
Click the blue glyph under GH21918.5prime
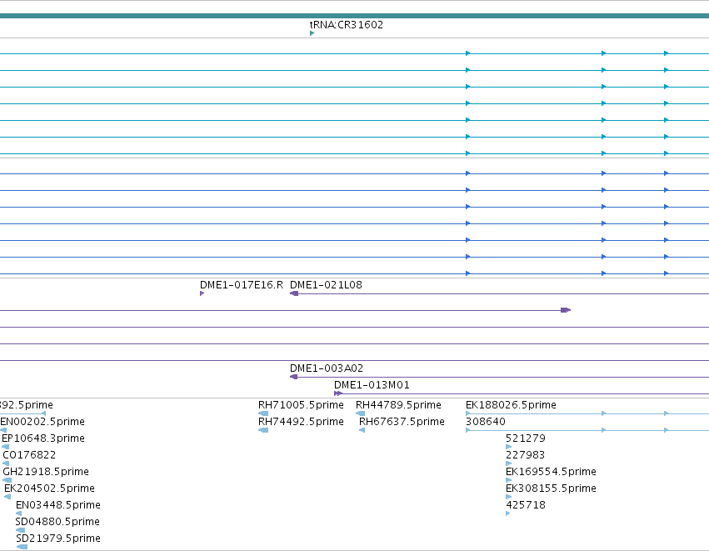pos(7,480)
